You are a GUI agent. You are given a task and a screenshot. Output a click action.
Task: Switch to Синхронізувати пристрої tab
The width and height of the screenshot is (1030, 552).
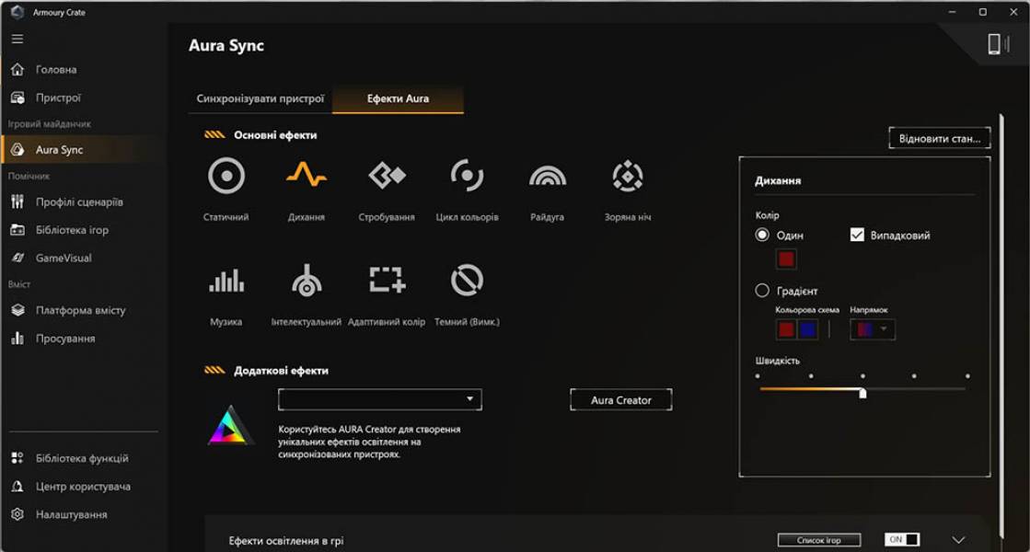click(260, 98)
